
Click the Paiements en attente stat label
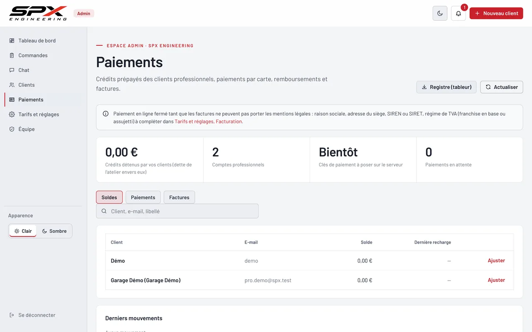448,165
